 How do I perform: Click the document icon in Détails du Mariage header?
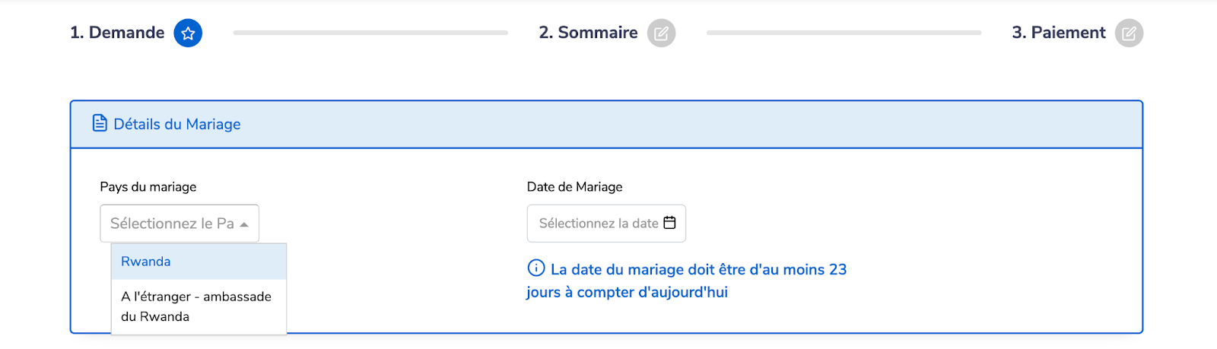click(x=100, y=123)
